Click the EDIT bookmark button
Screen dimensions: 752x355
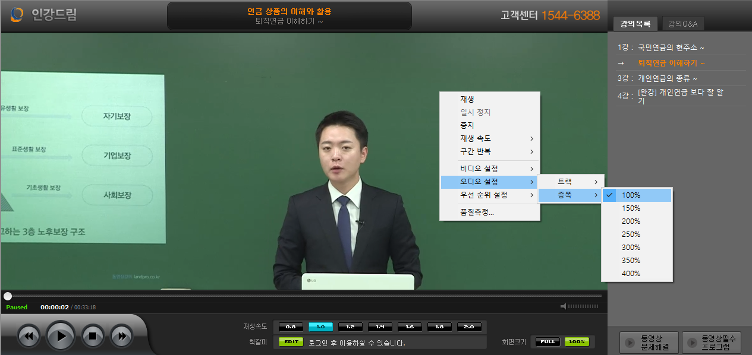click(291, 342)
